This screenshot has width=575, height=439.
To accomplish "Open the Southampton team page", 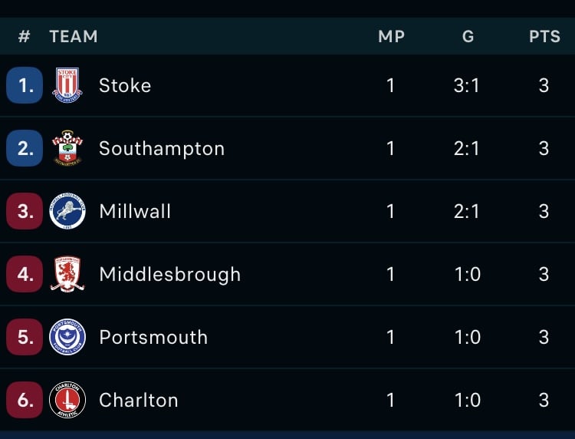I will coord(162,149).
